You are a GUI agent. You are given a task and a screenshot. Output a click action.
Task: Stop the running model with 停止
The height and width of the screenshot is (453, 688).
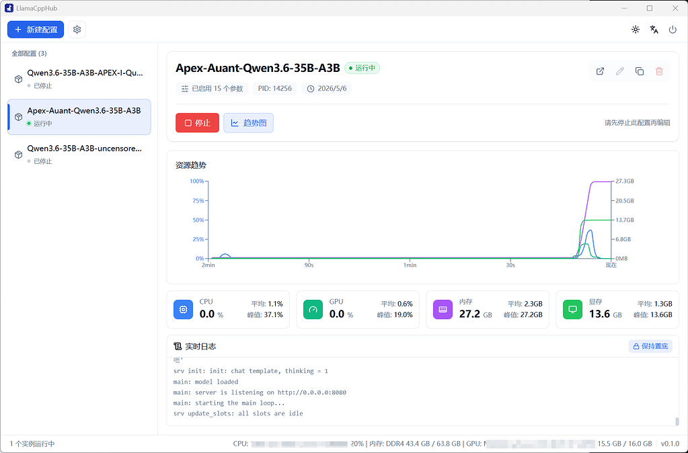click(x=197, y=123)
